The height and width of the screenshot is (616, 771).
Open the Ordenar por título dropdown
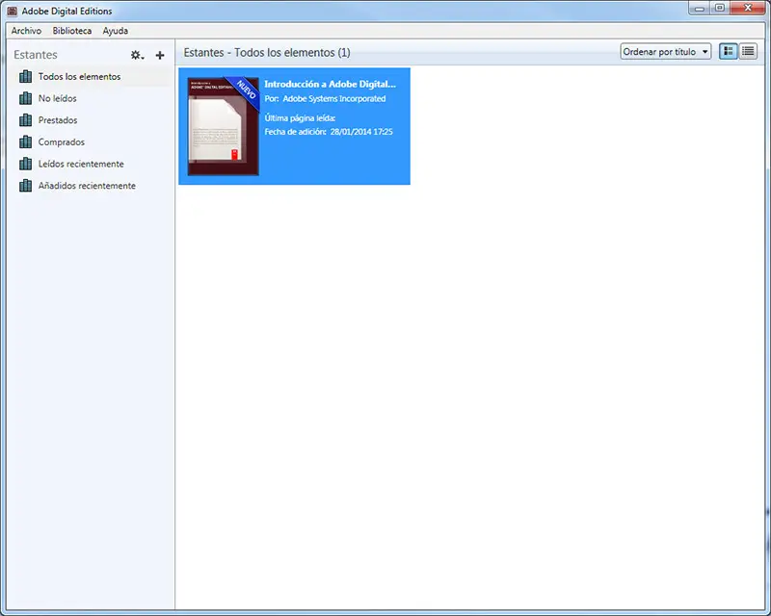pyautogui.click(x=665, y=51)
